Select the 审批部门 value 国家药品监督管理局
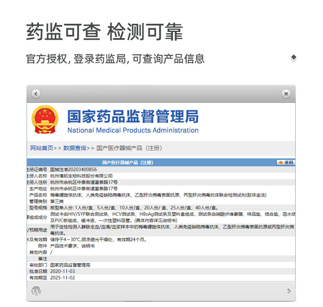The width and height of the screenshot is (323, 307). point(70,265)
